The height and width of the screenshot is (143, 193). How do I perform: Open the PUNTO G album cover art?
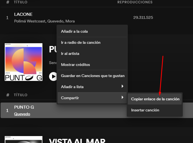point(24,62)
